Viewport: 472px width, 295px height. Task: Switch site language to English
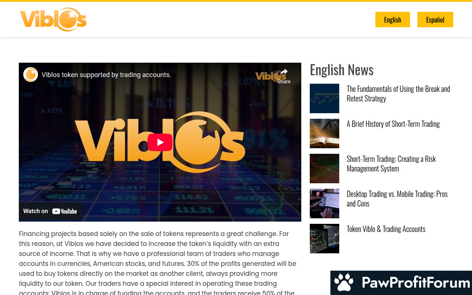point(392,20)
